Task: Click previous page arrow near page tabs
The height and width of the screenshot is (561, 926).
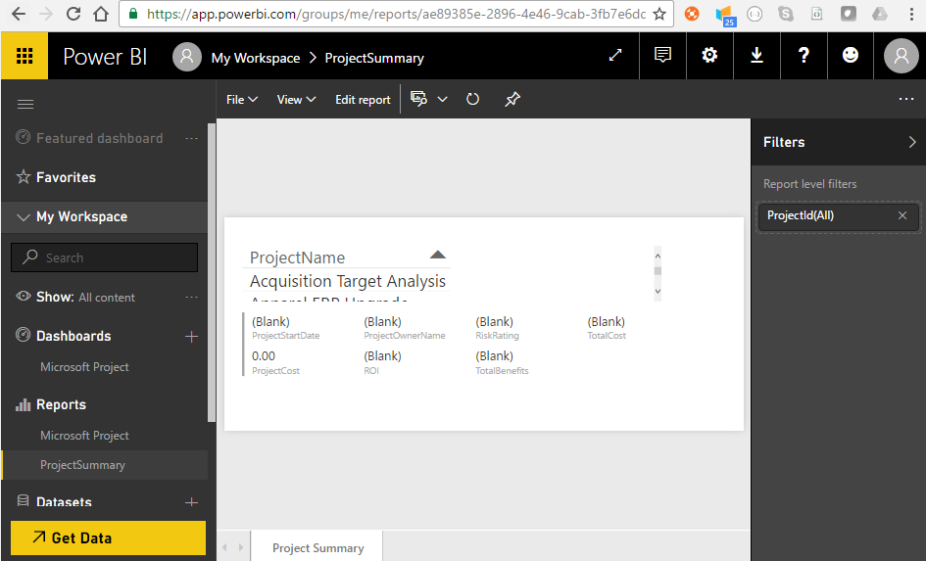Action: 225,547
